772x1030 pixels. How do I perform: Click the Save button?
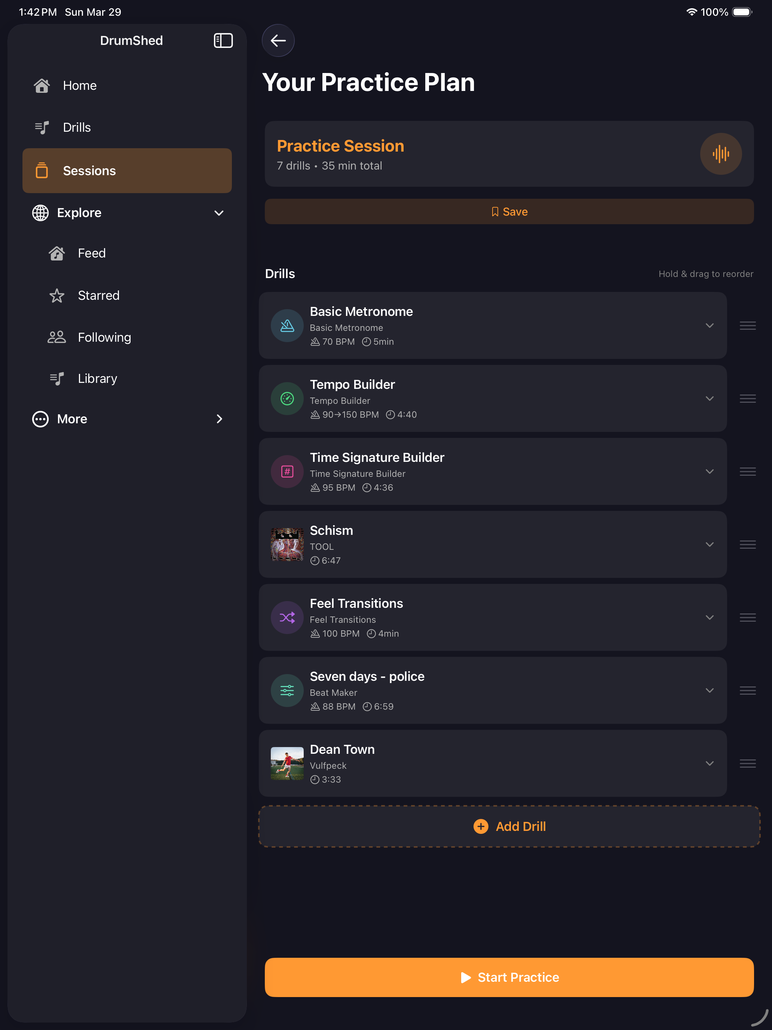509,211
